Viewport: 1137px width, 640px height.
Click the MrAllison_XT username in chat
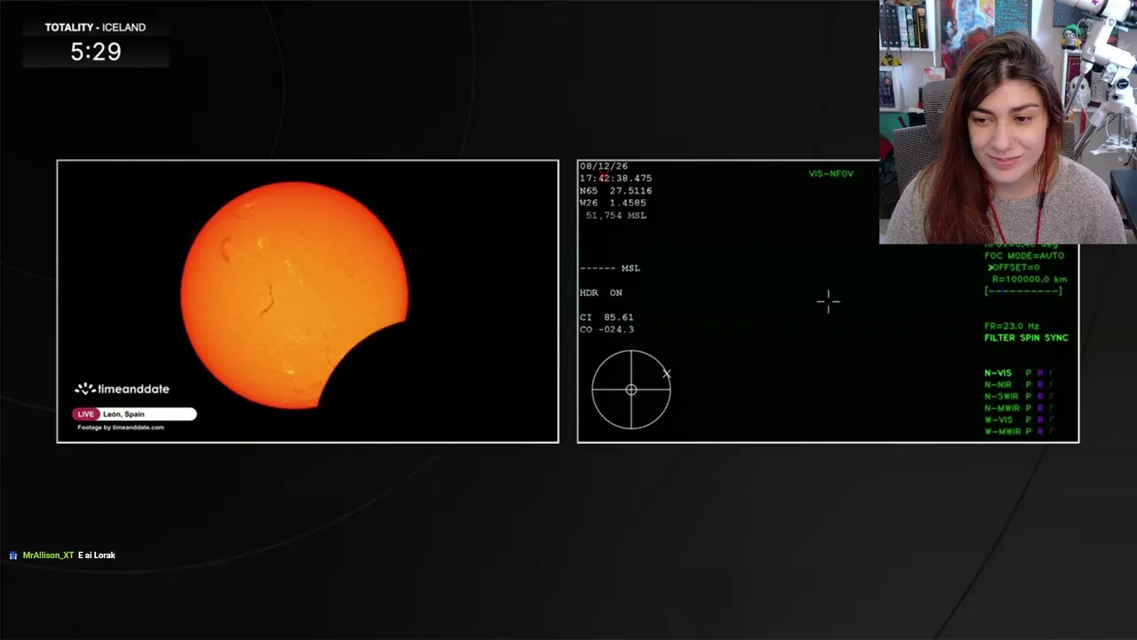click(x=48, y=556)
